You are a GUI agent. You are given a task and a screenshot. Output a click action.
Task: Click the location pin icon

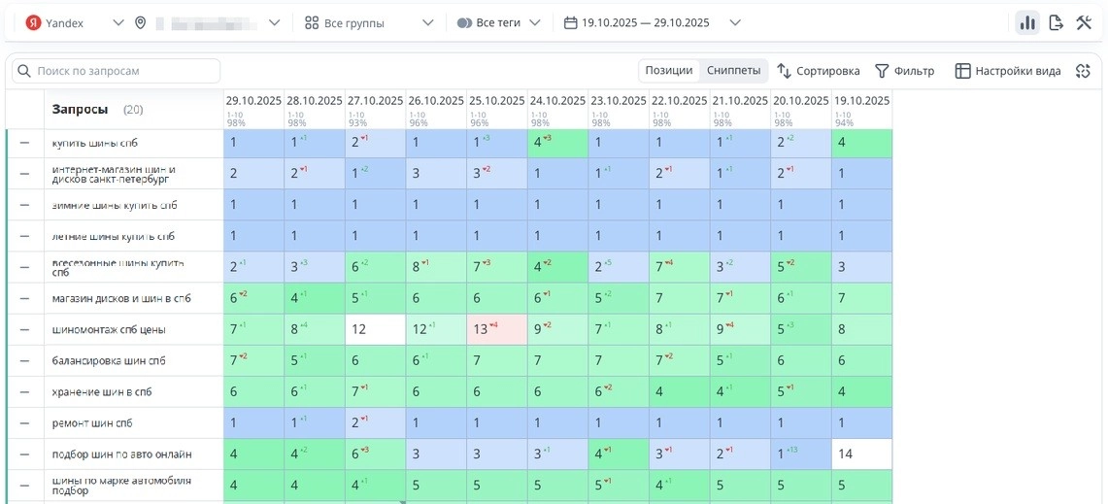point(141,22)
